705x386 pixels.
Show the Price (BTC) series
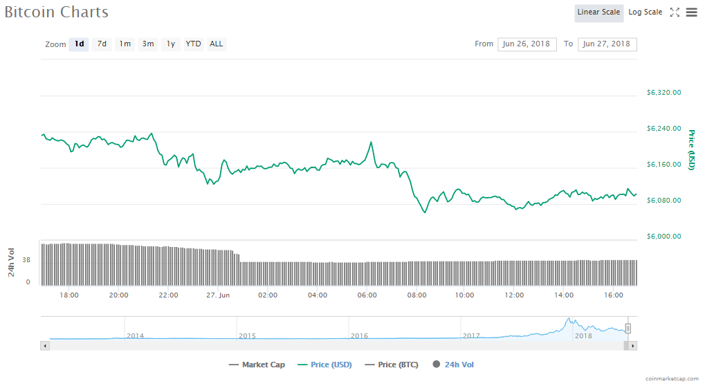(392, 365)
